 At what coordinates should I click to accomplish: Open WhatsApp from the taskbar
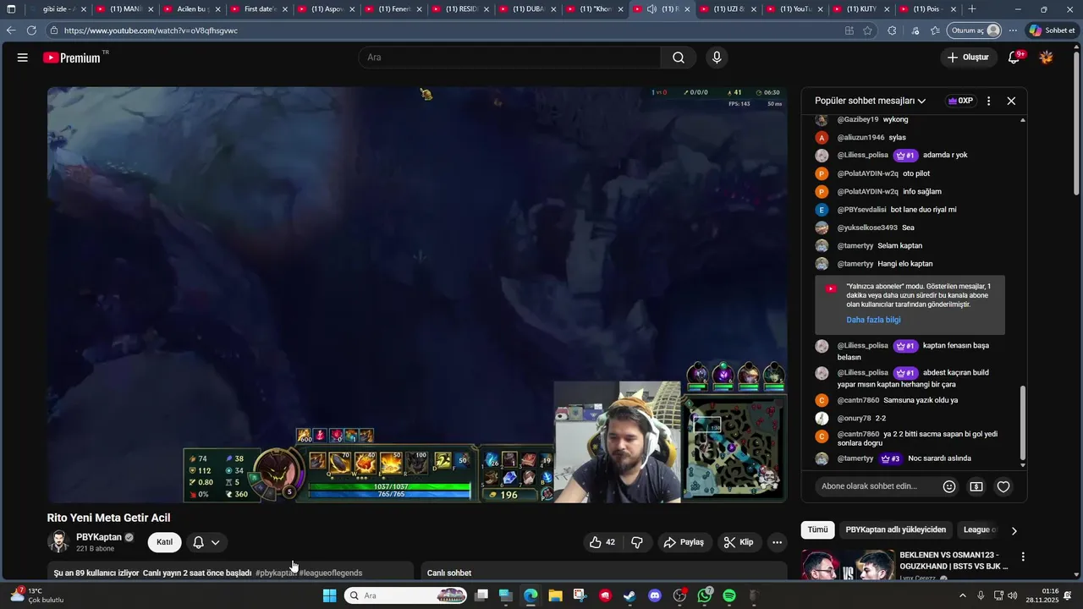[705, 596]
